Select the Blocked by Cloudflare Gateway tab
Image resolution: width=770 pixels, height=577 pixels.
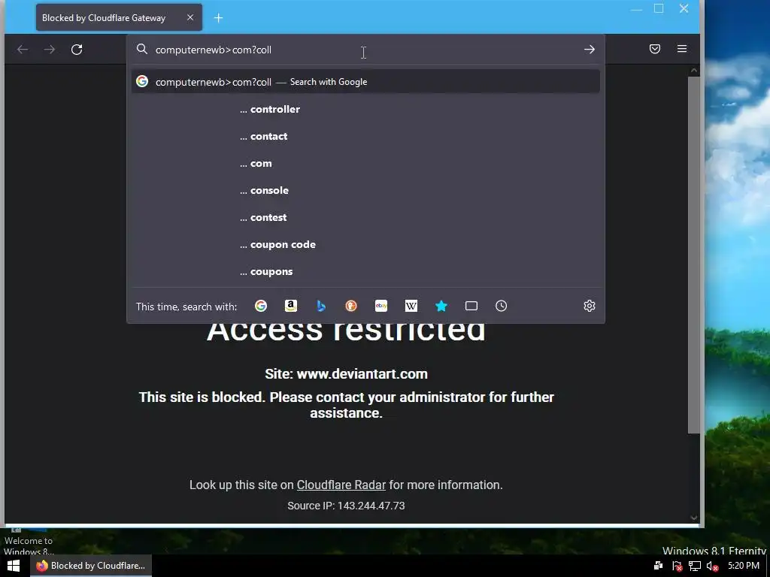119,18
